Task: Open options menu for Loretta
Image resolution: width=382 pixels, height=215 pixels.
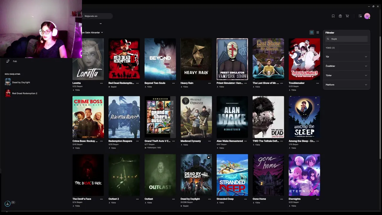Action: click(x=101, y=83)
